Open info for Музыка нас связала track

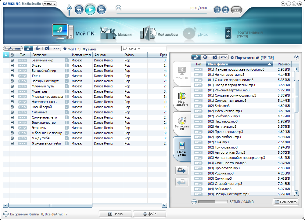67,97
